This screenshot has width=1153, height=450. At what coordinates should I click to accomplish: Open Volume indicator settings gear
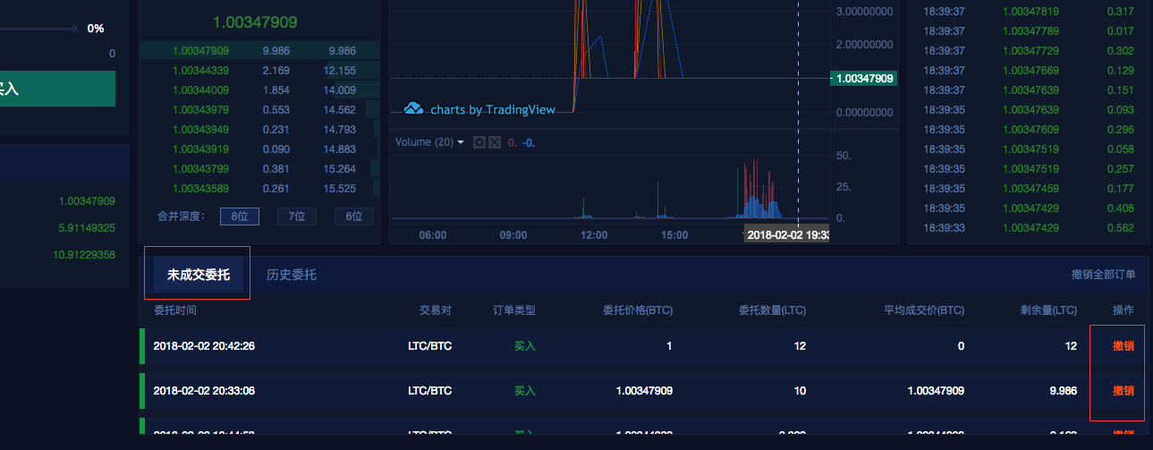[479, 143]
